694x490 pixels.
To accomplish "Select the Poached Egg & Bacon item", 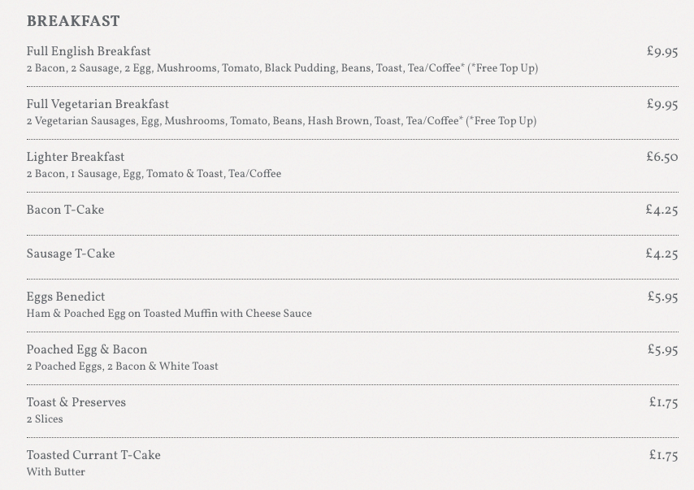I will coord(87,349).
